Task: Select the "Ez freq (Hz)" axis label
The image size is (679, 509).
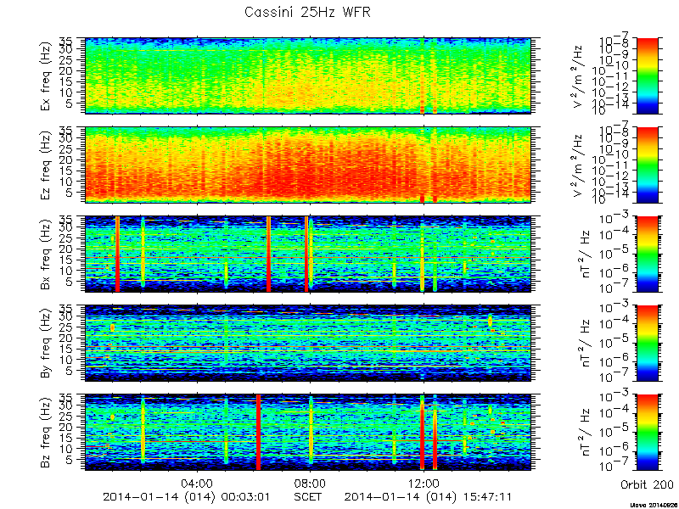Action: tap(47, 165)
